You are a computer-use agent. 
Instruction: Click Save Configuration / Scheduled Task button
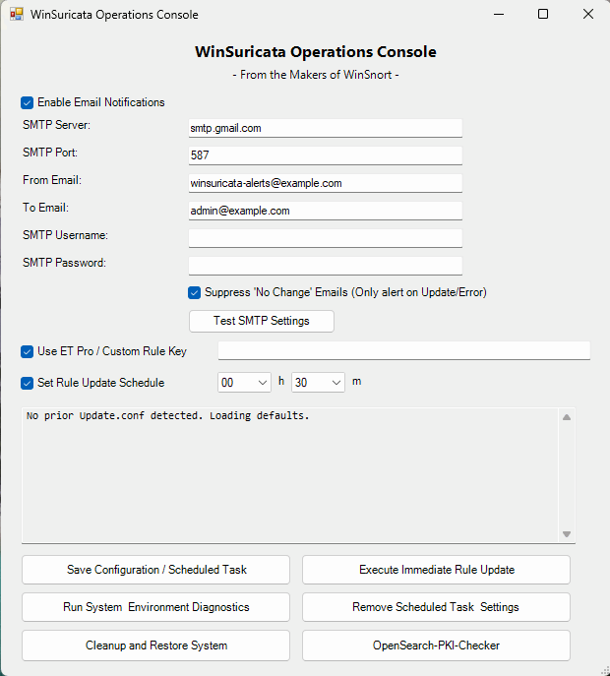pos(156,570)
